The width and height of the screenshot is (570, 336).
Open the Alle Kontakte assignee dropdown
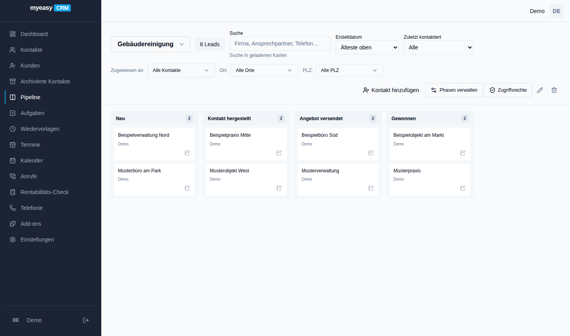[x=181, y=70]
